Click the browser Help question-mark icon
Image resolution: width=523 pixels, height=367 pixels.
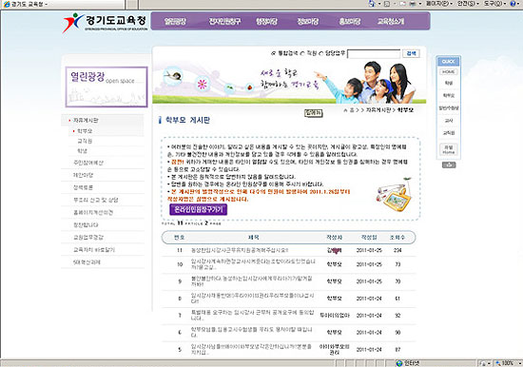(x=513, y=4)
